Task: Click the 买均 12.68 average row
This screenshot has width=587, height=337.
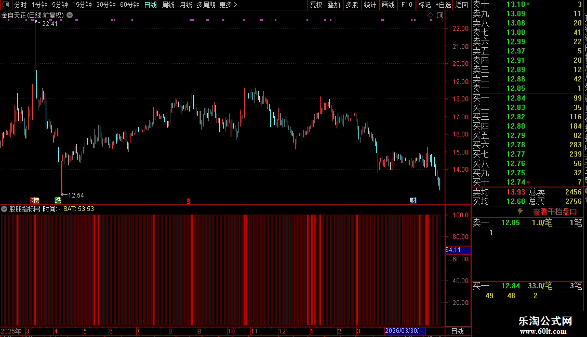Action: [x=499, y=201]
